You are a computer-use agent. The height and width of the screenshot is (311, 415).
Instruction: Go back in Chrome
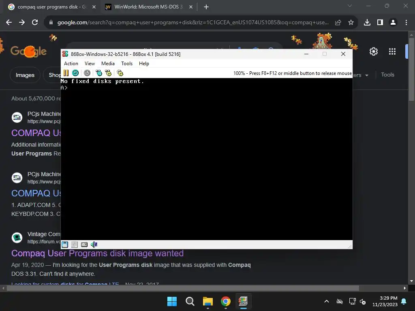point(9,23)
